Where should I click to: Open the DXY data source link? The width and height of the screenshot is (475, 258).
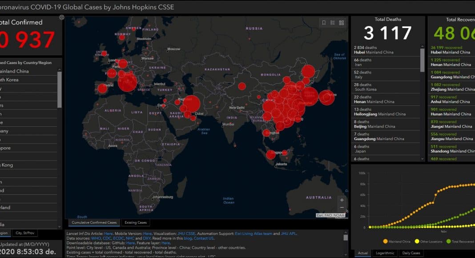(147, 238)
